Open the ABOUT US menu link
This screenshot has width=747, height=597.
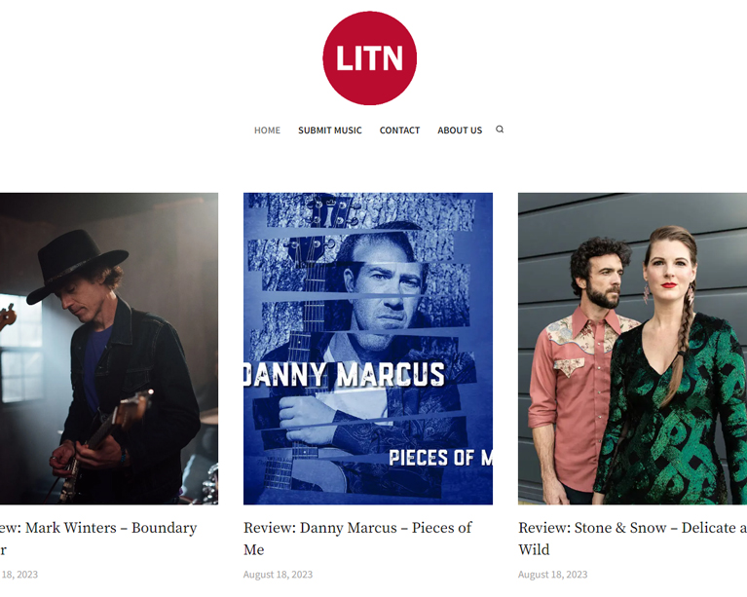pyautogui.click(x=460, y=131)
